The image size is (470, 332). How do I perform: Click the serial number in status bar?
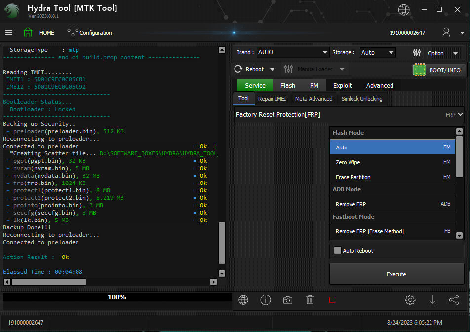click(x=26, y=323)
